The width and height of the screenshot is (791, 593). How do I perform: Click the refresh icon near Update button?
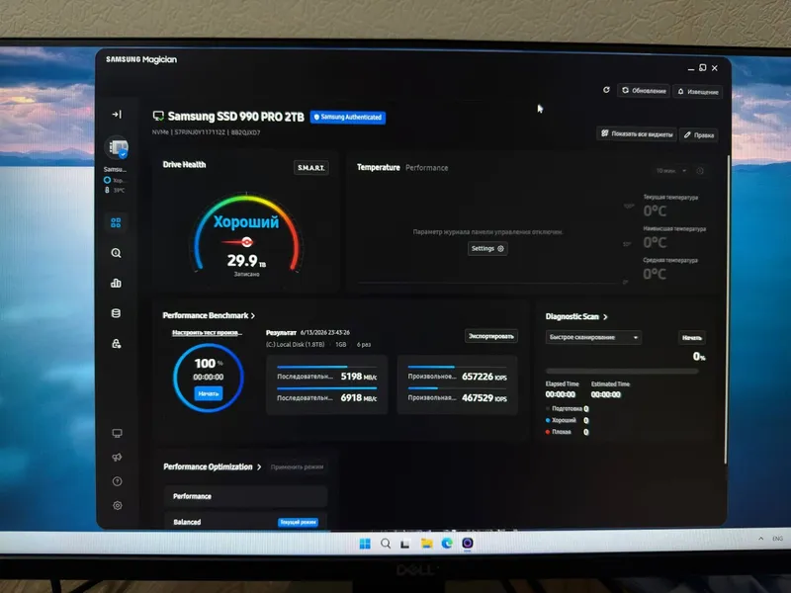coord(606,90)
